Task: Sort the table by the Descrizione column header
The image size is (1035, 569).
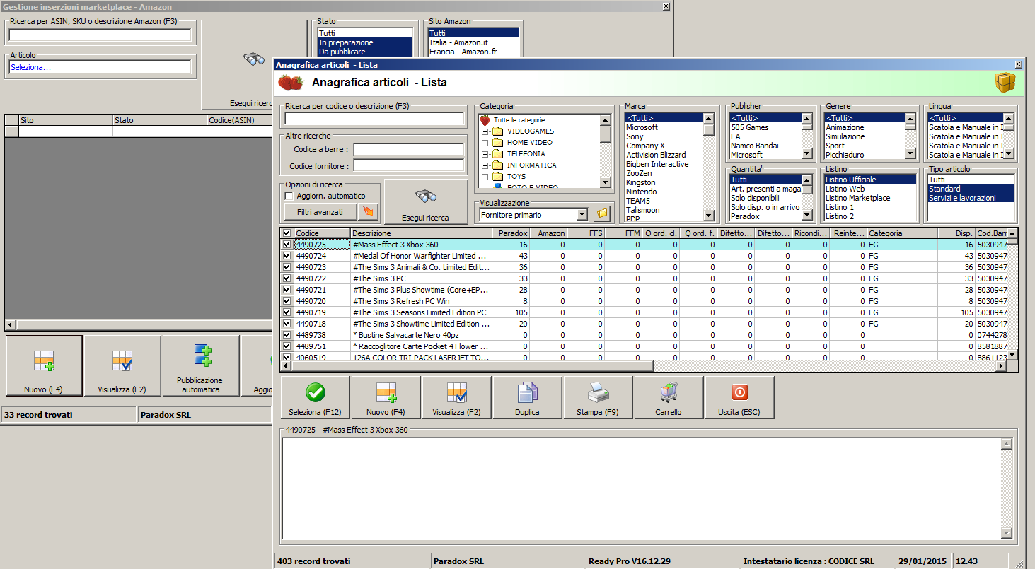Action: (421, 233)
